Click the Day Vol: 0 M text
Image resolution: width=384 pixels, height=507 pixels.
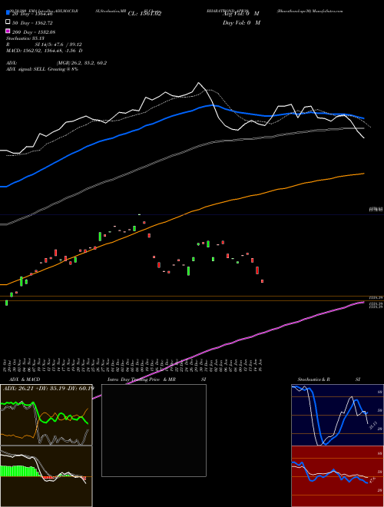(241, 22)
